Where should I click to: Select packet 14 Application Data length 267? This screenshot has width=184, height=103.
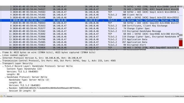(x=89, y=42)
